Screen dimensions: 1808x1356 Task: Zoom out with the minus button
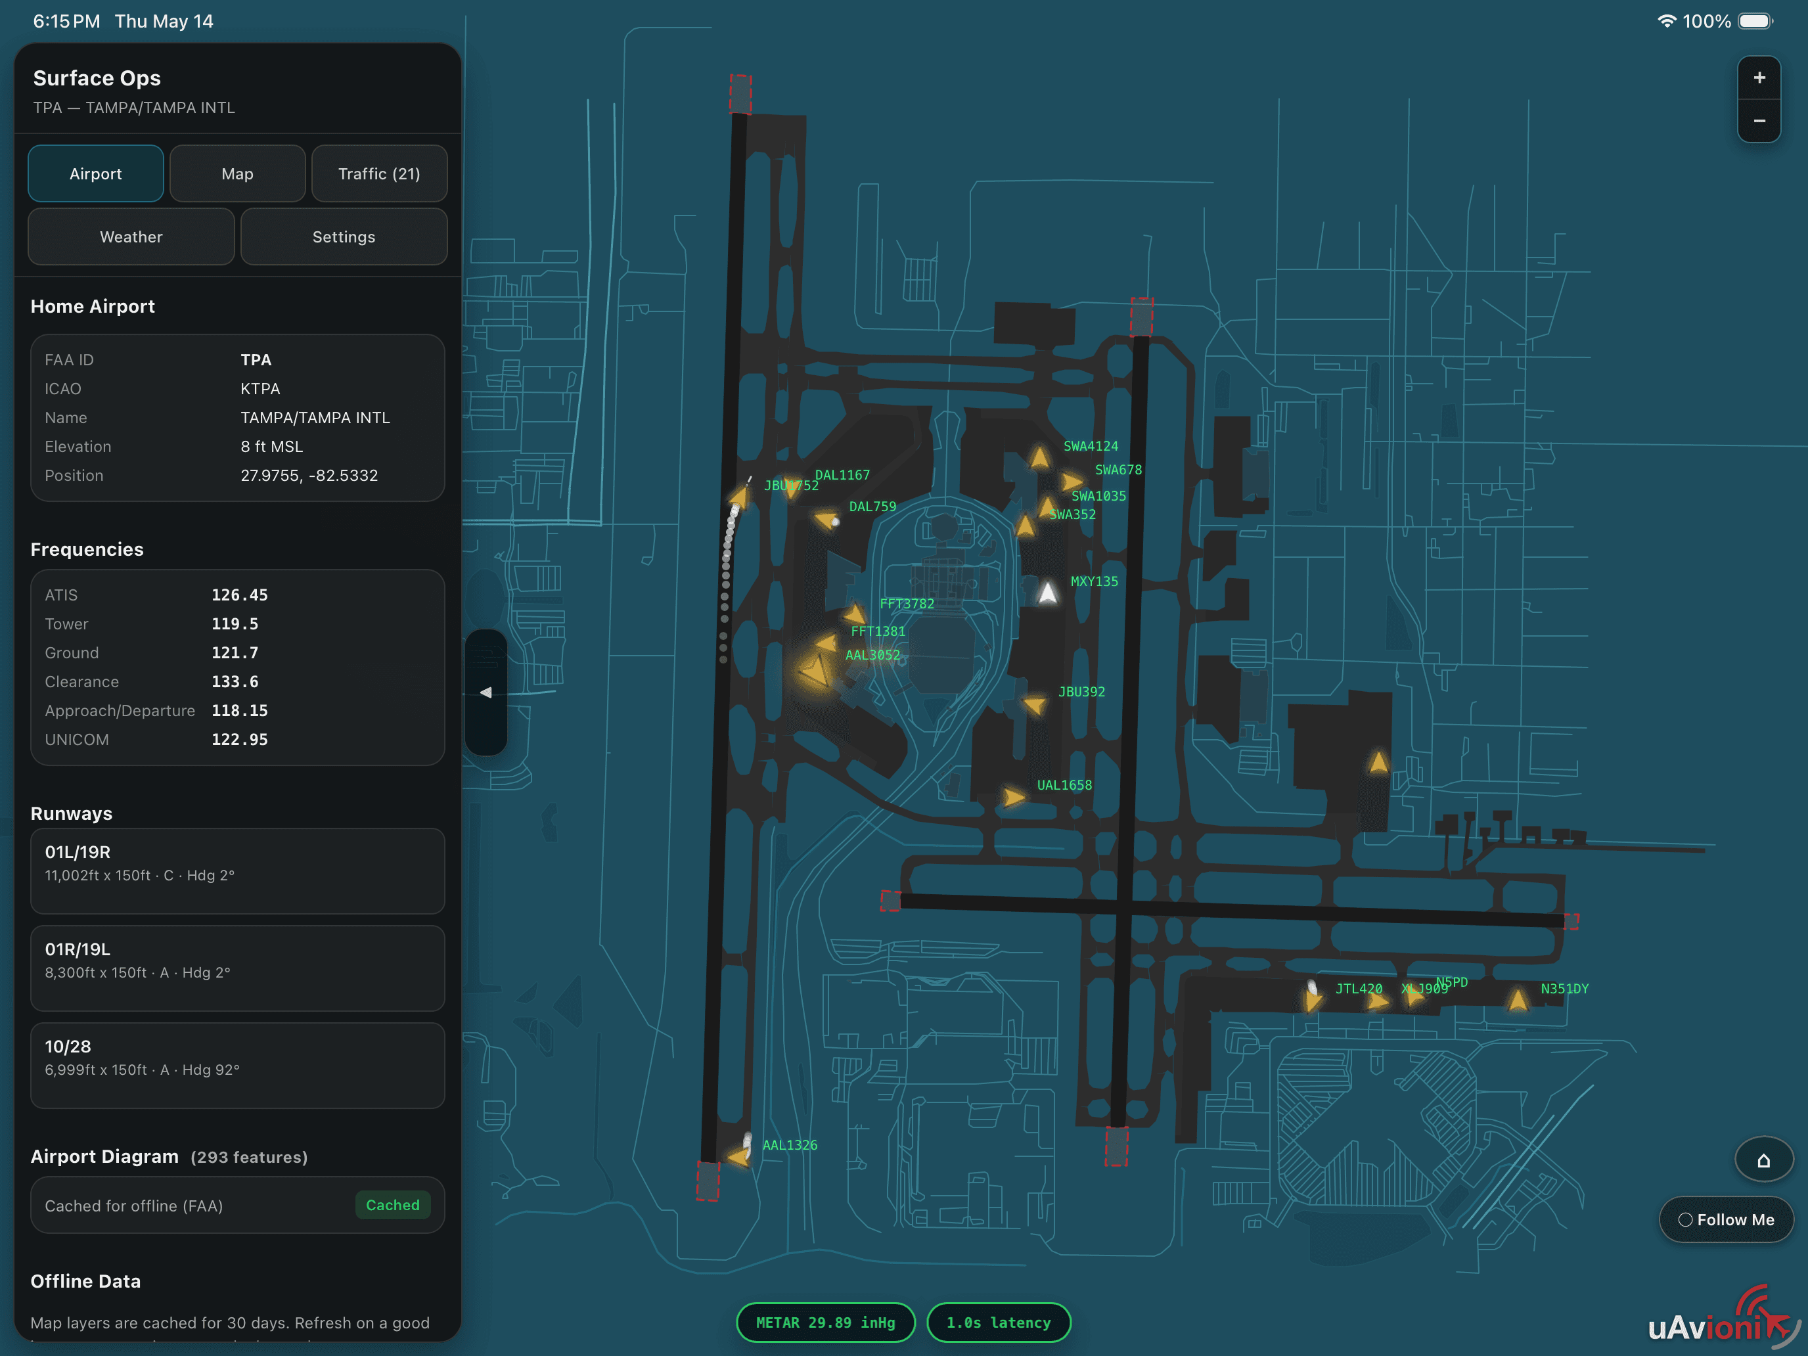pos(1759,121)
